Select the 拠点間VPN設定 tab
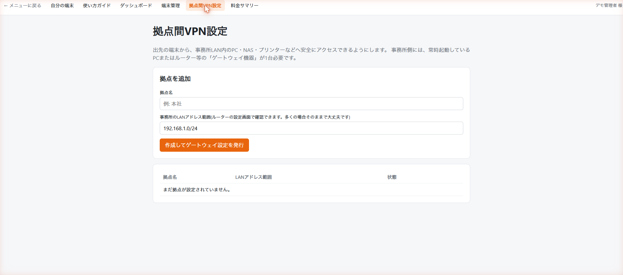 pos(205,6)
